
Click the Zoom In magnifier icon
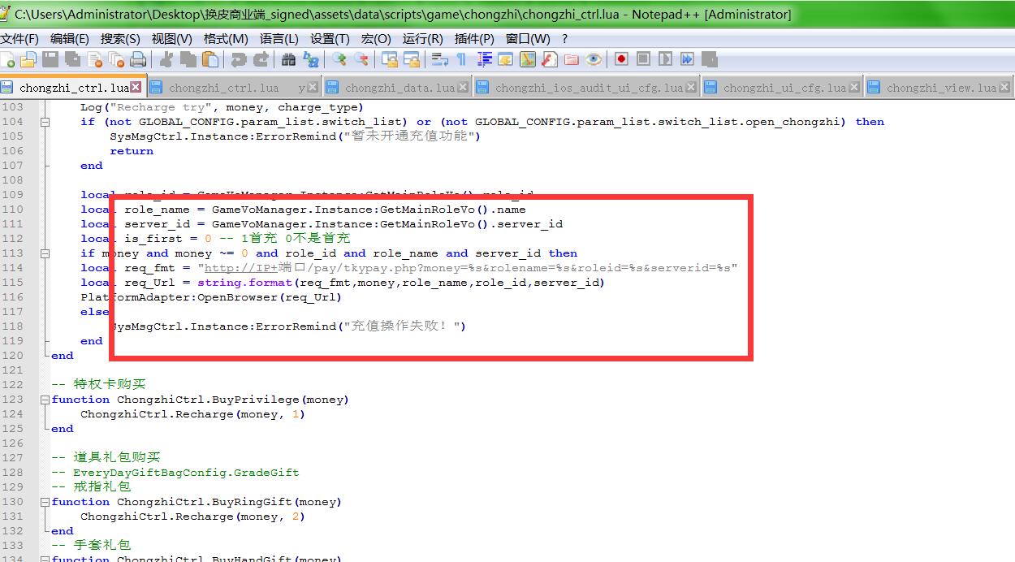(339, 59)
